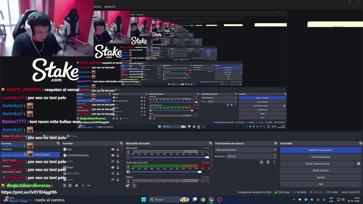Open alerta sub channel three-dot menu
This screenshot has width=363, height=204.
[128, 152]
